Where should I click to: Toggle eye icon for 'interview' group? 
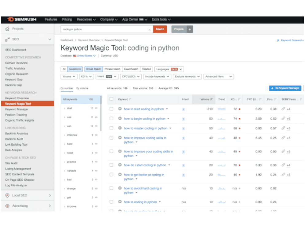96,135
